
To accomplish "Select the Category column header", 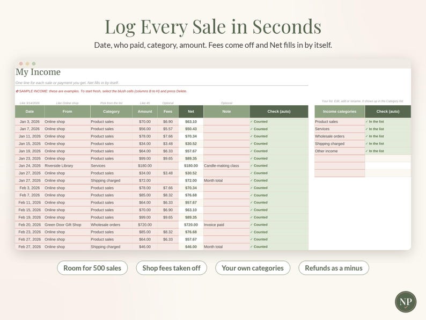I will (x=111, y=112).
